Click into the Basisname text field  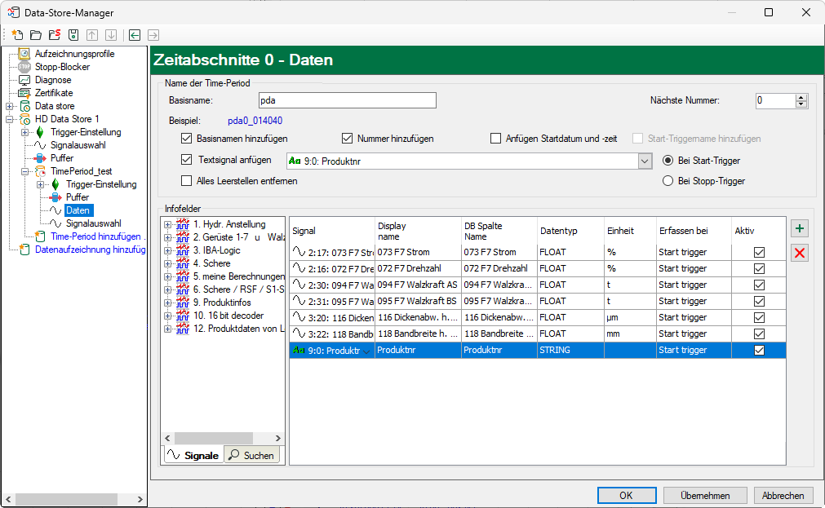[x=347, y=100]
